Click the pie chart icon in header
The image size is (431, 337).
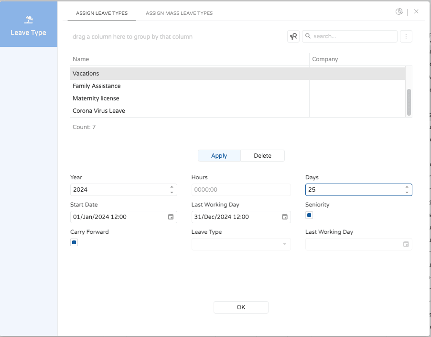tap(399, 12)
